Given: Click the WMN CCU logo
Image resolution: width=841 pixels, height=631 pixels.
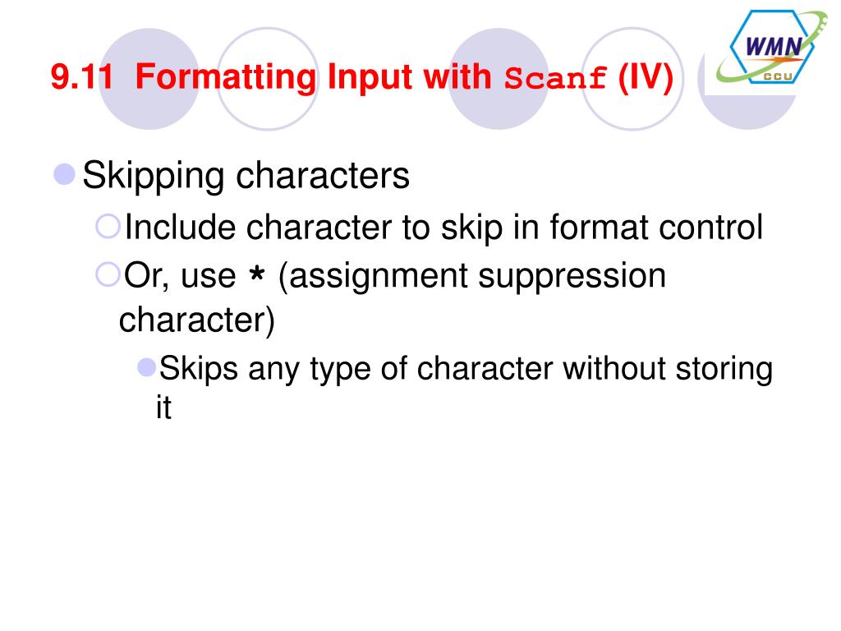Looking at the screenshot, I should [x=770, y=48].
